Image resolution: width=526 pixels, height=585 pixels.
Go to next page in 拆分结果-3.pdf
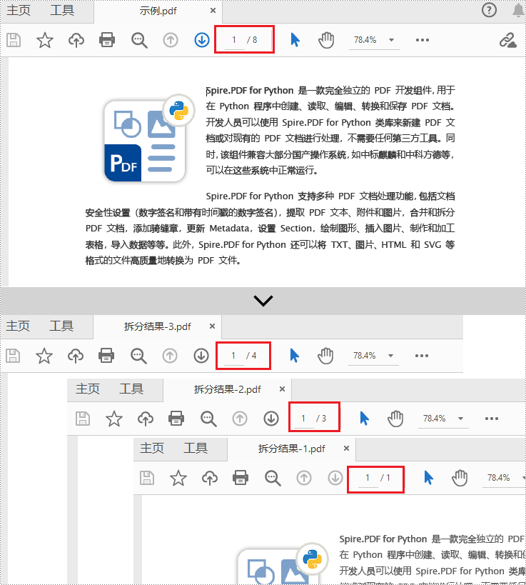coord(201,356)
